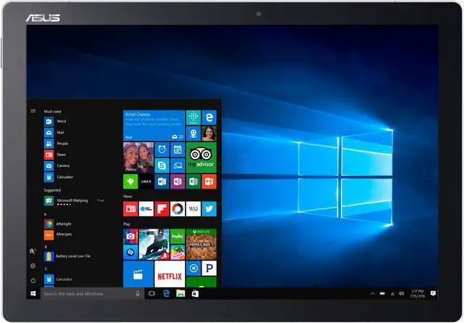Click the News tile group header
Viewport: 464px width, 323px height.
click(128, 196)
